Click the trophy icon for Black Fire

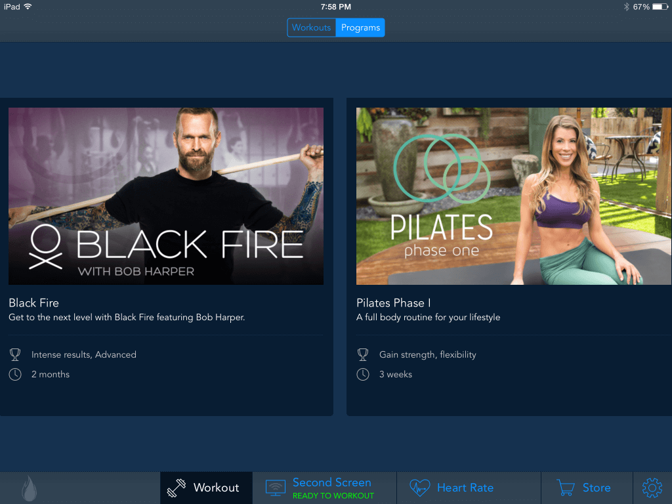[15, 354]
